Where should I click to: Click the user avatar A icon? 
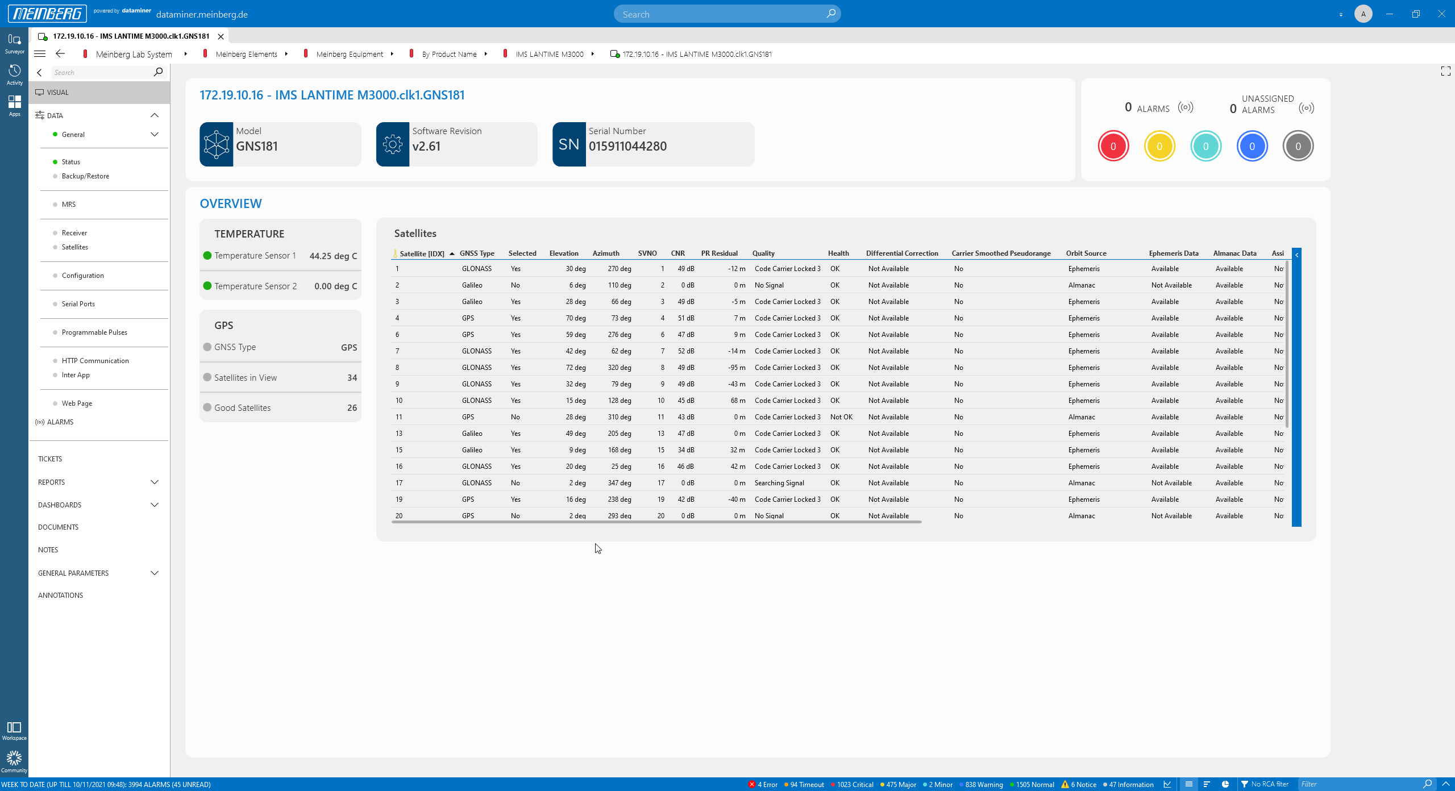point(1363,14)
